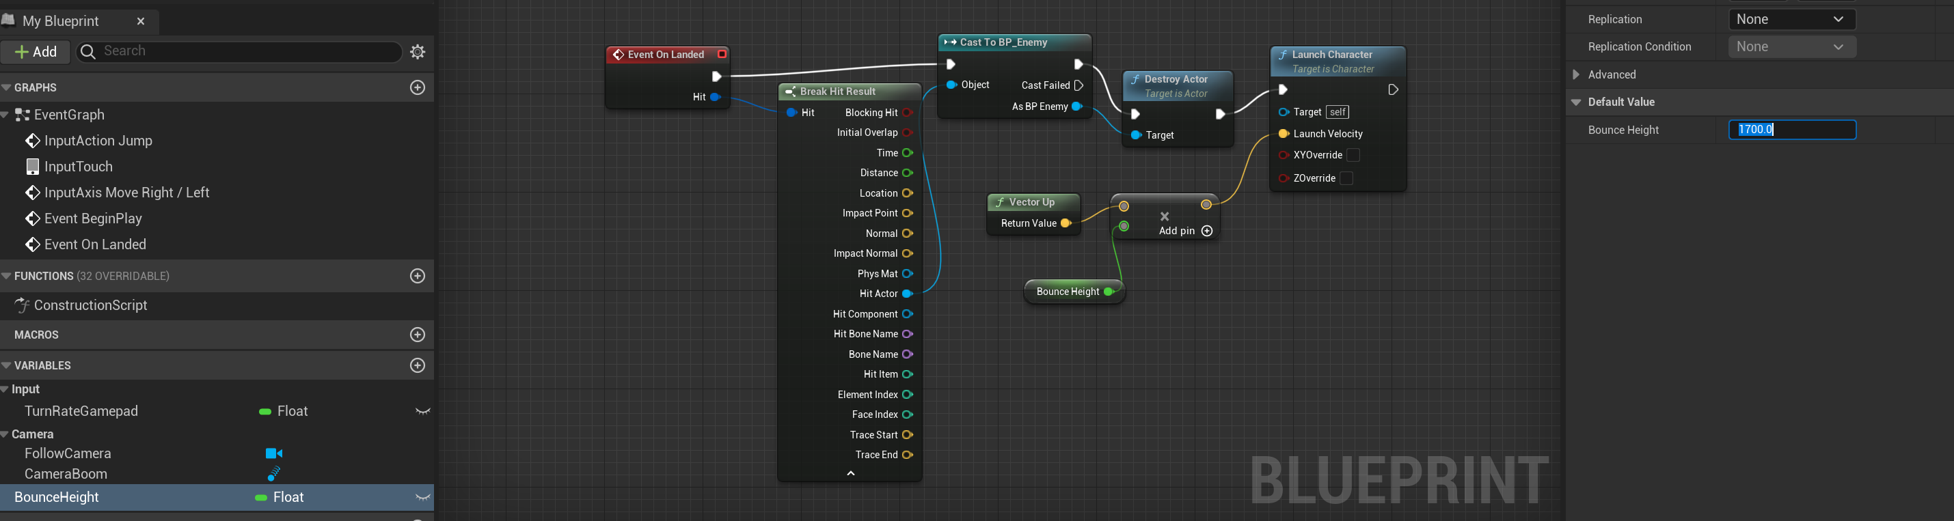Collapse the Default Value section
The height and width of the screenshot is (521, 1954).
pyautogui.click(x=1576, y=102)
